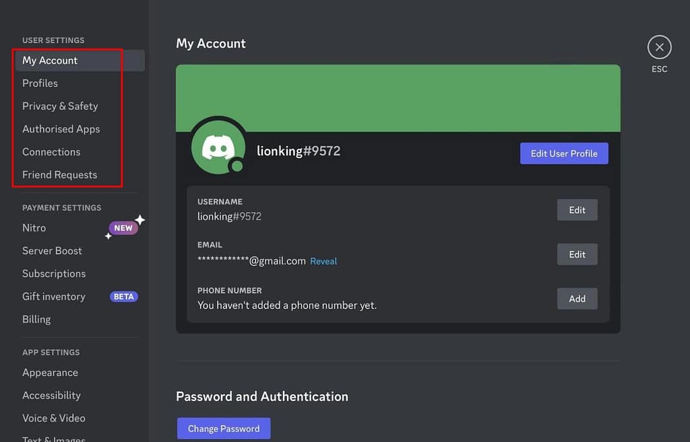Edit the username lionking#9572
This screenshot has width=690, height=442.
click(x=577, y=210)
